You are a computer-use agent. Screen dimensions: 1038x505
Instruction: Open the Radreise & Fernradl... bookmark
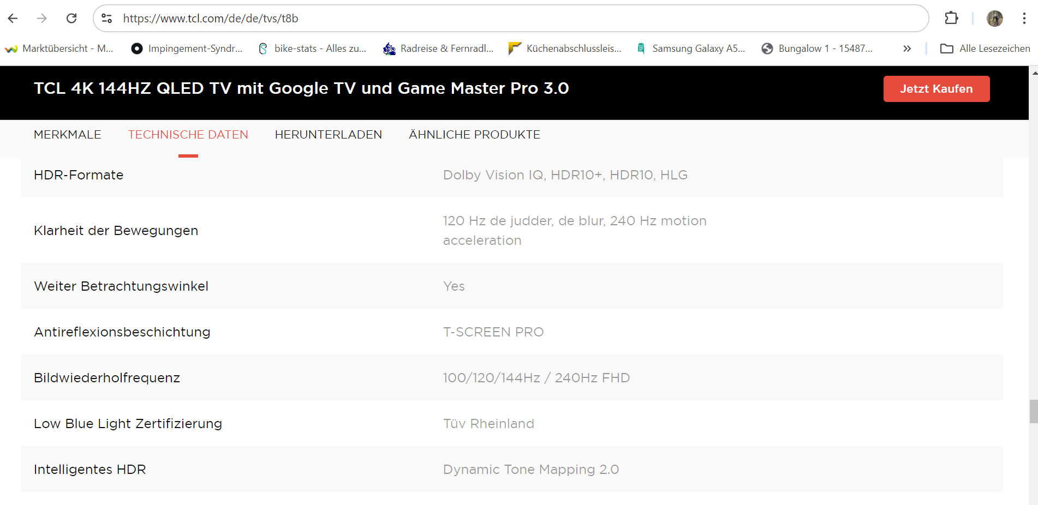coord(439,49)
